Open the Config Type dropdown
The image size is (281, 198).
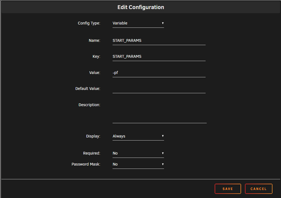click(138, 23)
